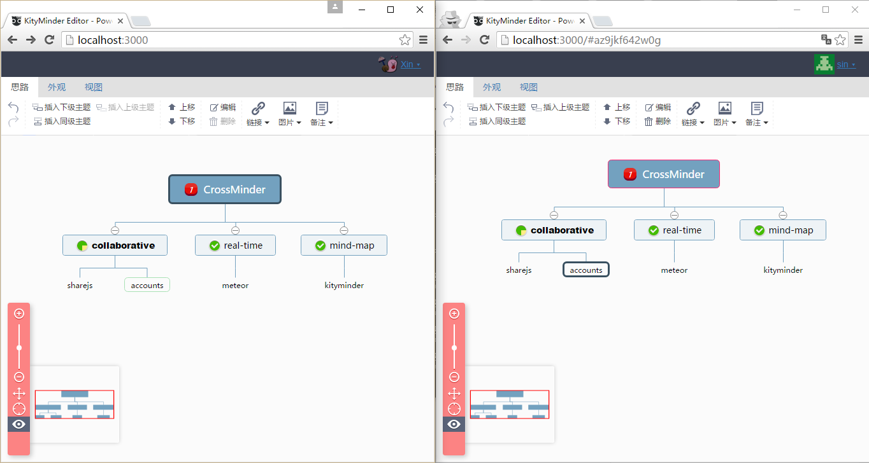Viewport: 869px width, 463px height.
Task: Click left window address bar localhost:3000
Action: (237, 40)
